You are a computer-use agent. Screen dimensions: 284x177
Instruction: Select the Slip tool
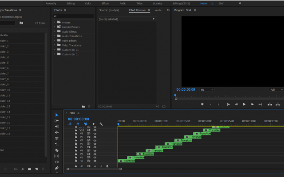(x=57, y=156)
